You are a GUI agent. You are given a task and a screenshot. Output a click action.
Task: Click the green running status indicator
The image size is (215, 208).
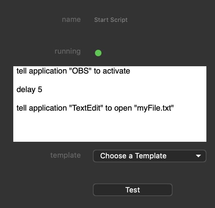coord(98,53)
